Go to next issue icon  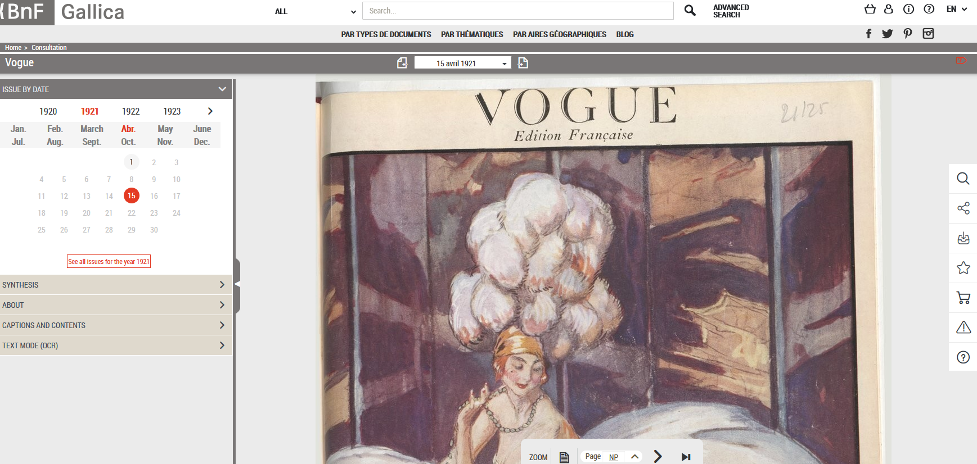coord(523,63)
